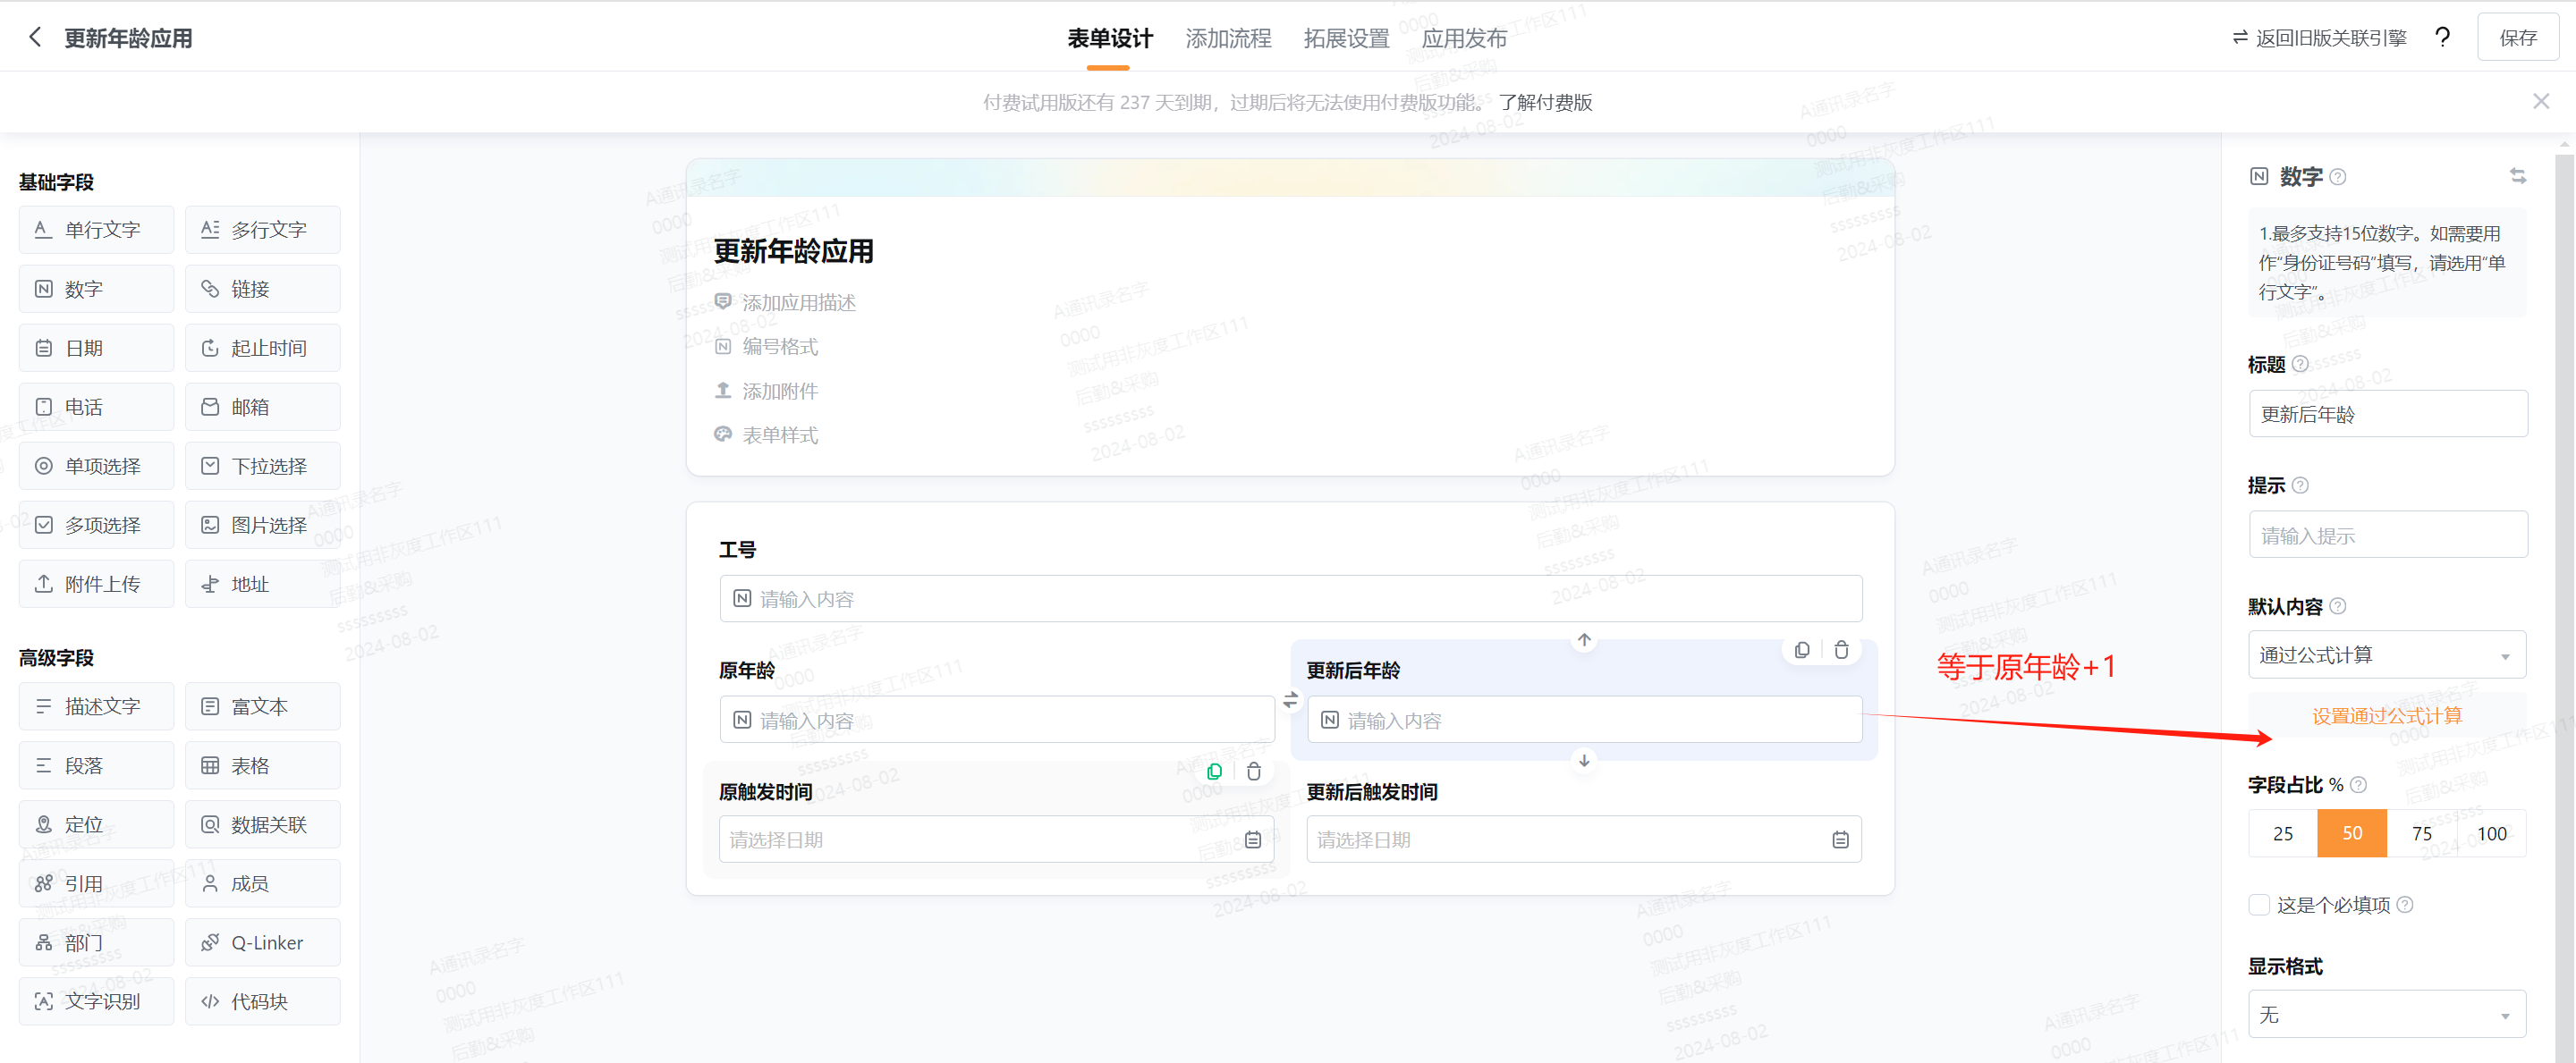Click the 保存 button

pos(2518,38)
